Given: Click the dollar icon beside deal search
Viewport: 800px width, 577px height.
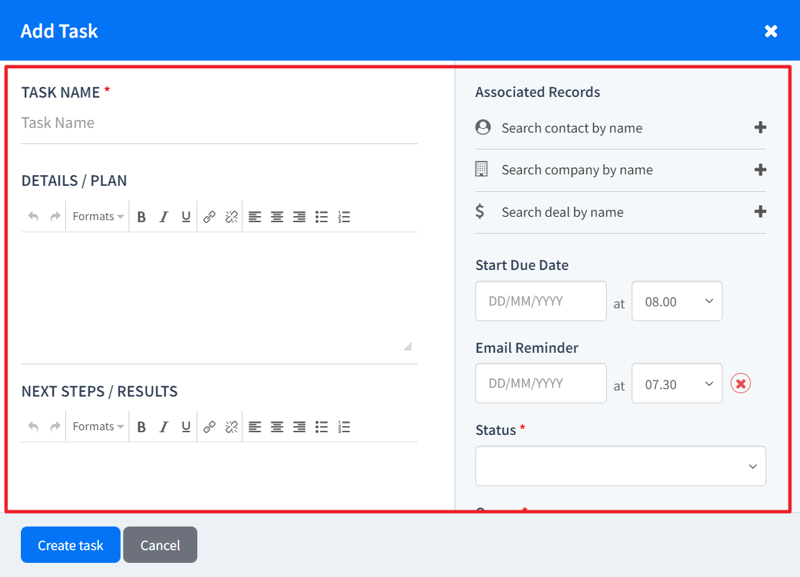Looking at the screenshot, I should point(479,211).
